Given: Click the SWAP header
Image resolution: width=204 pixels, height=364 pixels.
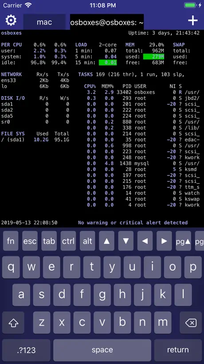Looking at the screenshot, I should click(179, 45).
